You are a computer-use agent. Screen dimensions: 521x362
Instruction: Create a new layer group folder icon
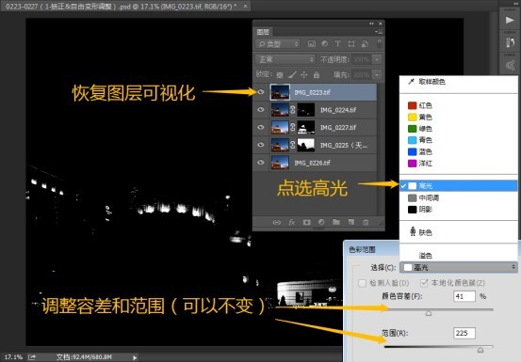point(336,222)
